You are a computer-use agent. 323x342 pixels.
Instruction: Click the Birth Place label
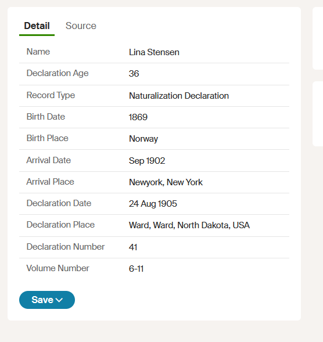click(x=48, y=138)
